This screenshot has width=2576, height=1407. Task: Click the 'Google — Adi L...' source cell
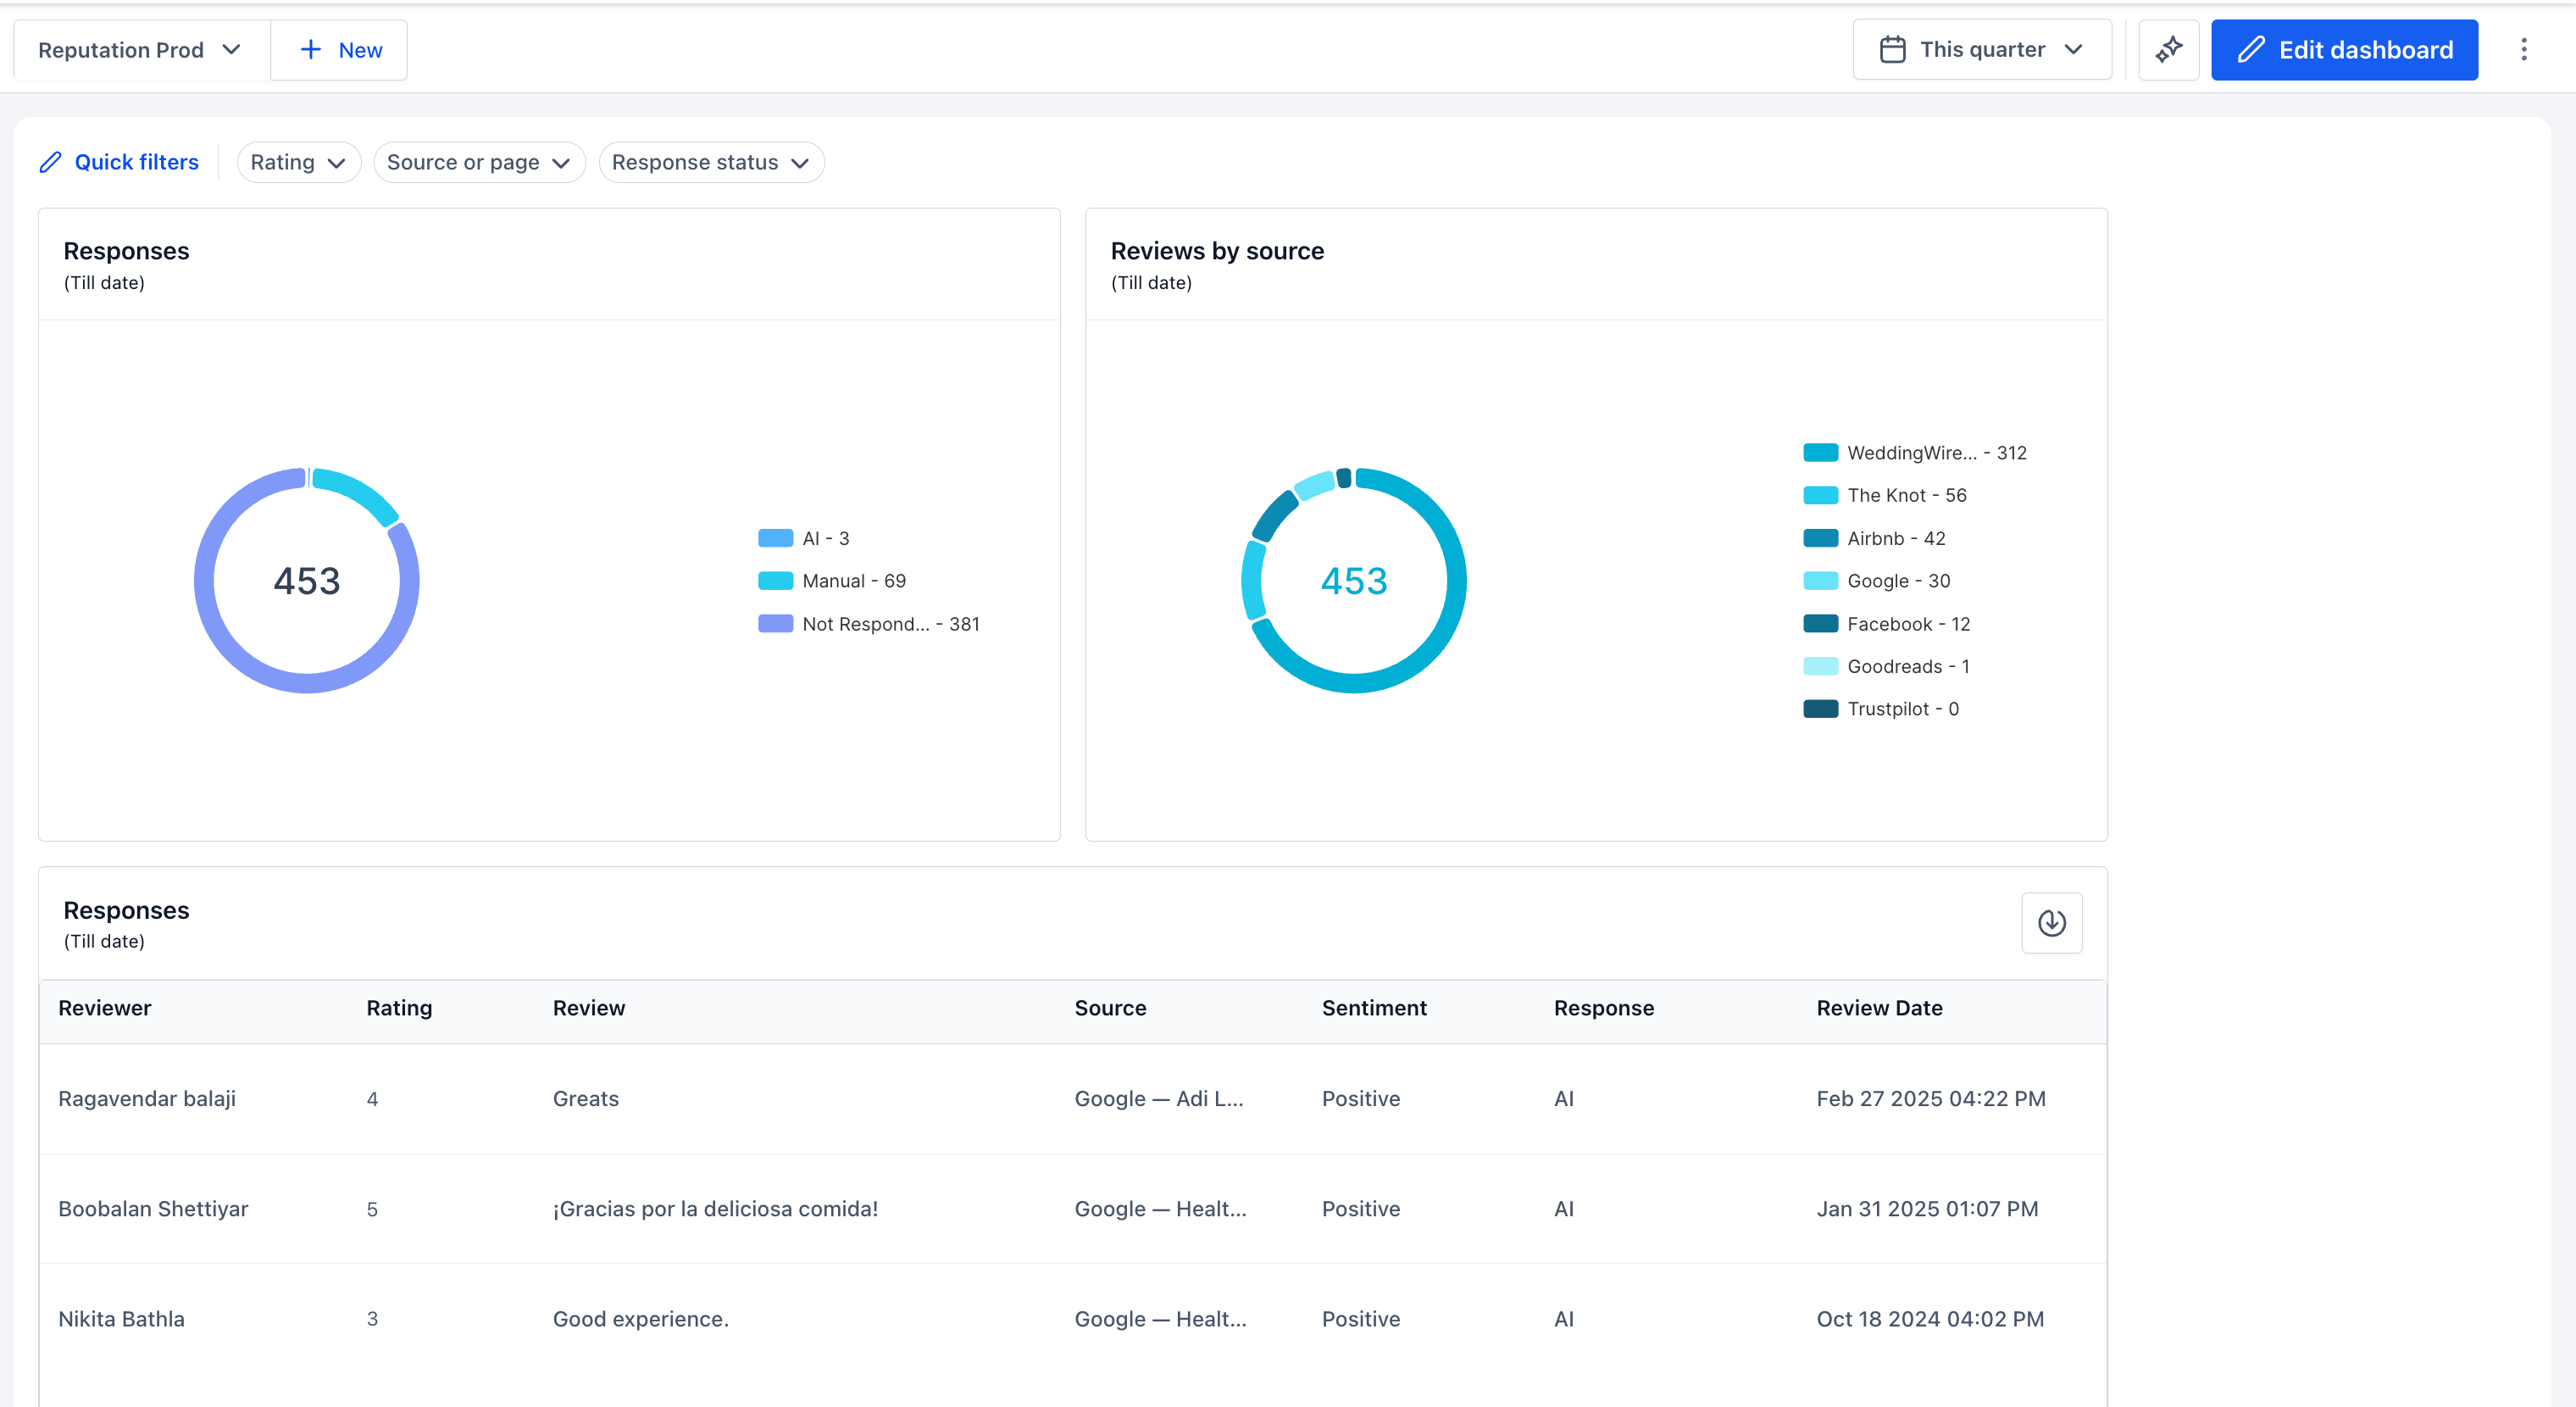[1158, 1099]
